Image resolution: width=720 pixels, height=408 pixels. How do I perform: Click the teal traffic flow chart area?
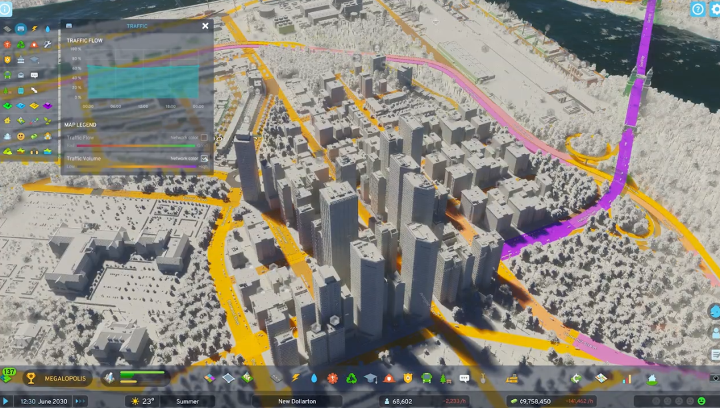point(143,82)
